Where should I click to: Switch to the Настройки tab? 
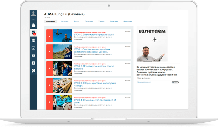65,21
